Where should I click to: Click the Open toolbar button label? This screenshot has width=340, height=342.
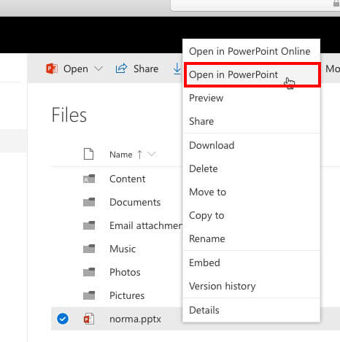[76, 69]
